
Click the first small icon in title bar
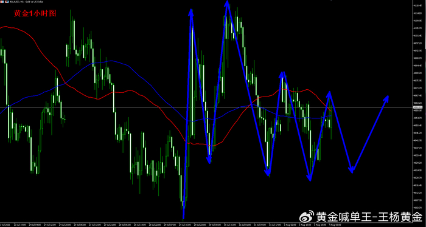2,2
